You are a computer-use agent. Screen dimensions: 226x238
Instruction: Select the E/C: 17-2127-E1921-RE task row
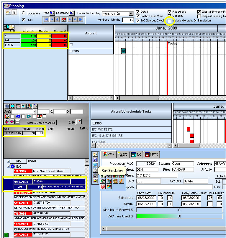(x=131, y=136)
